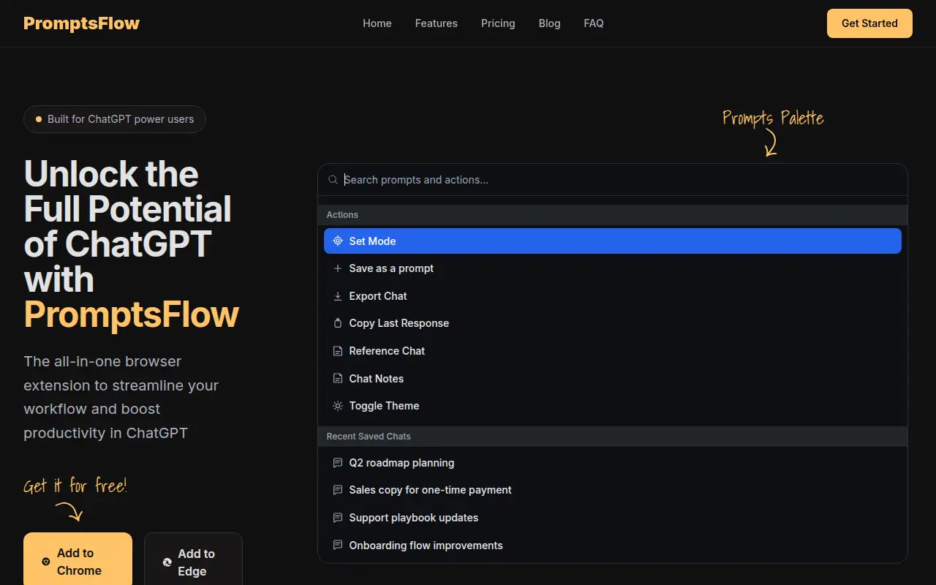Click the PromptsFlow logo
The height and width of the screenshot is (585, 936).
point(81,23)
